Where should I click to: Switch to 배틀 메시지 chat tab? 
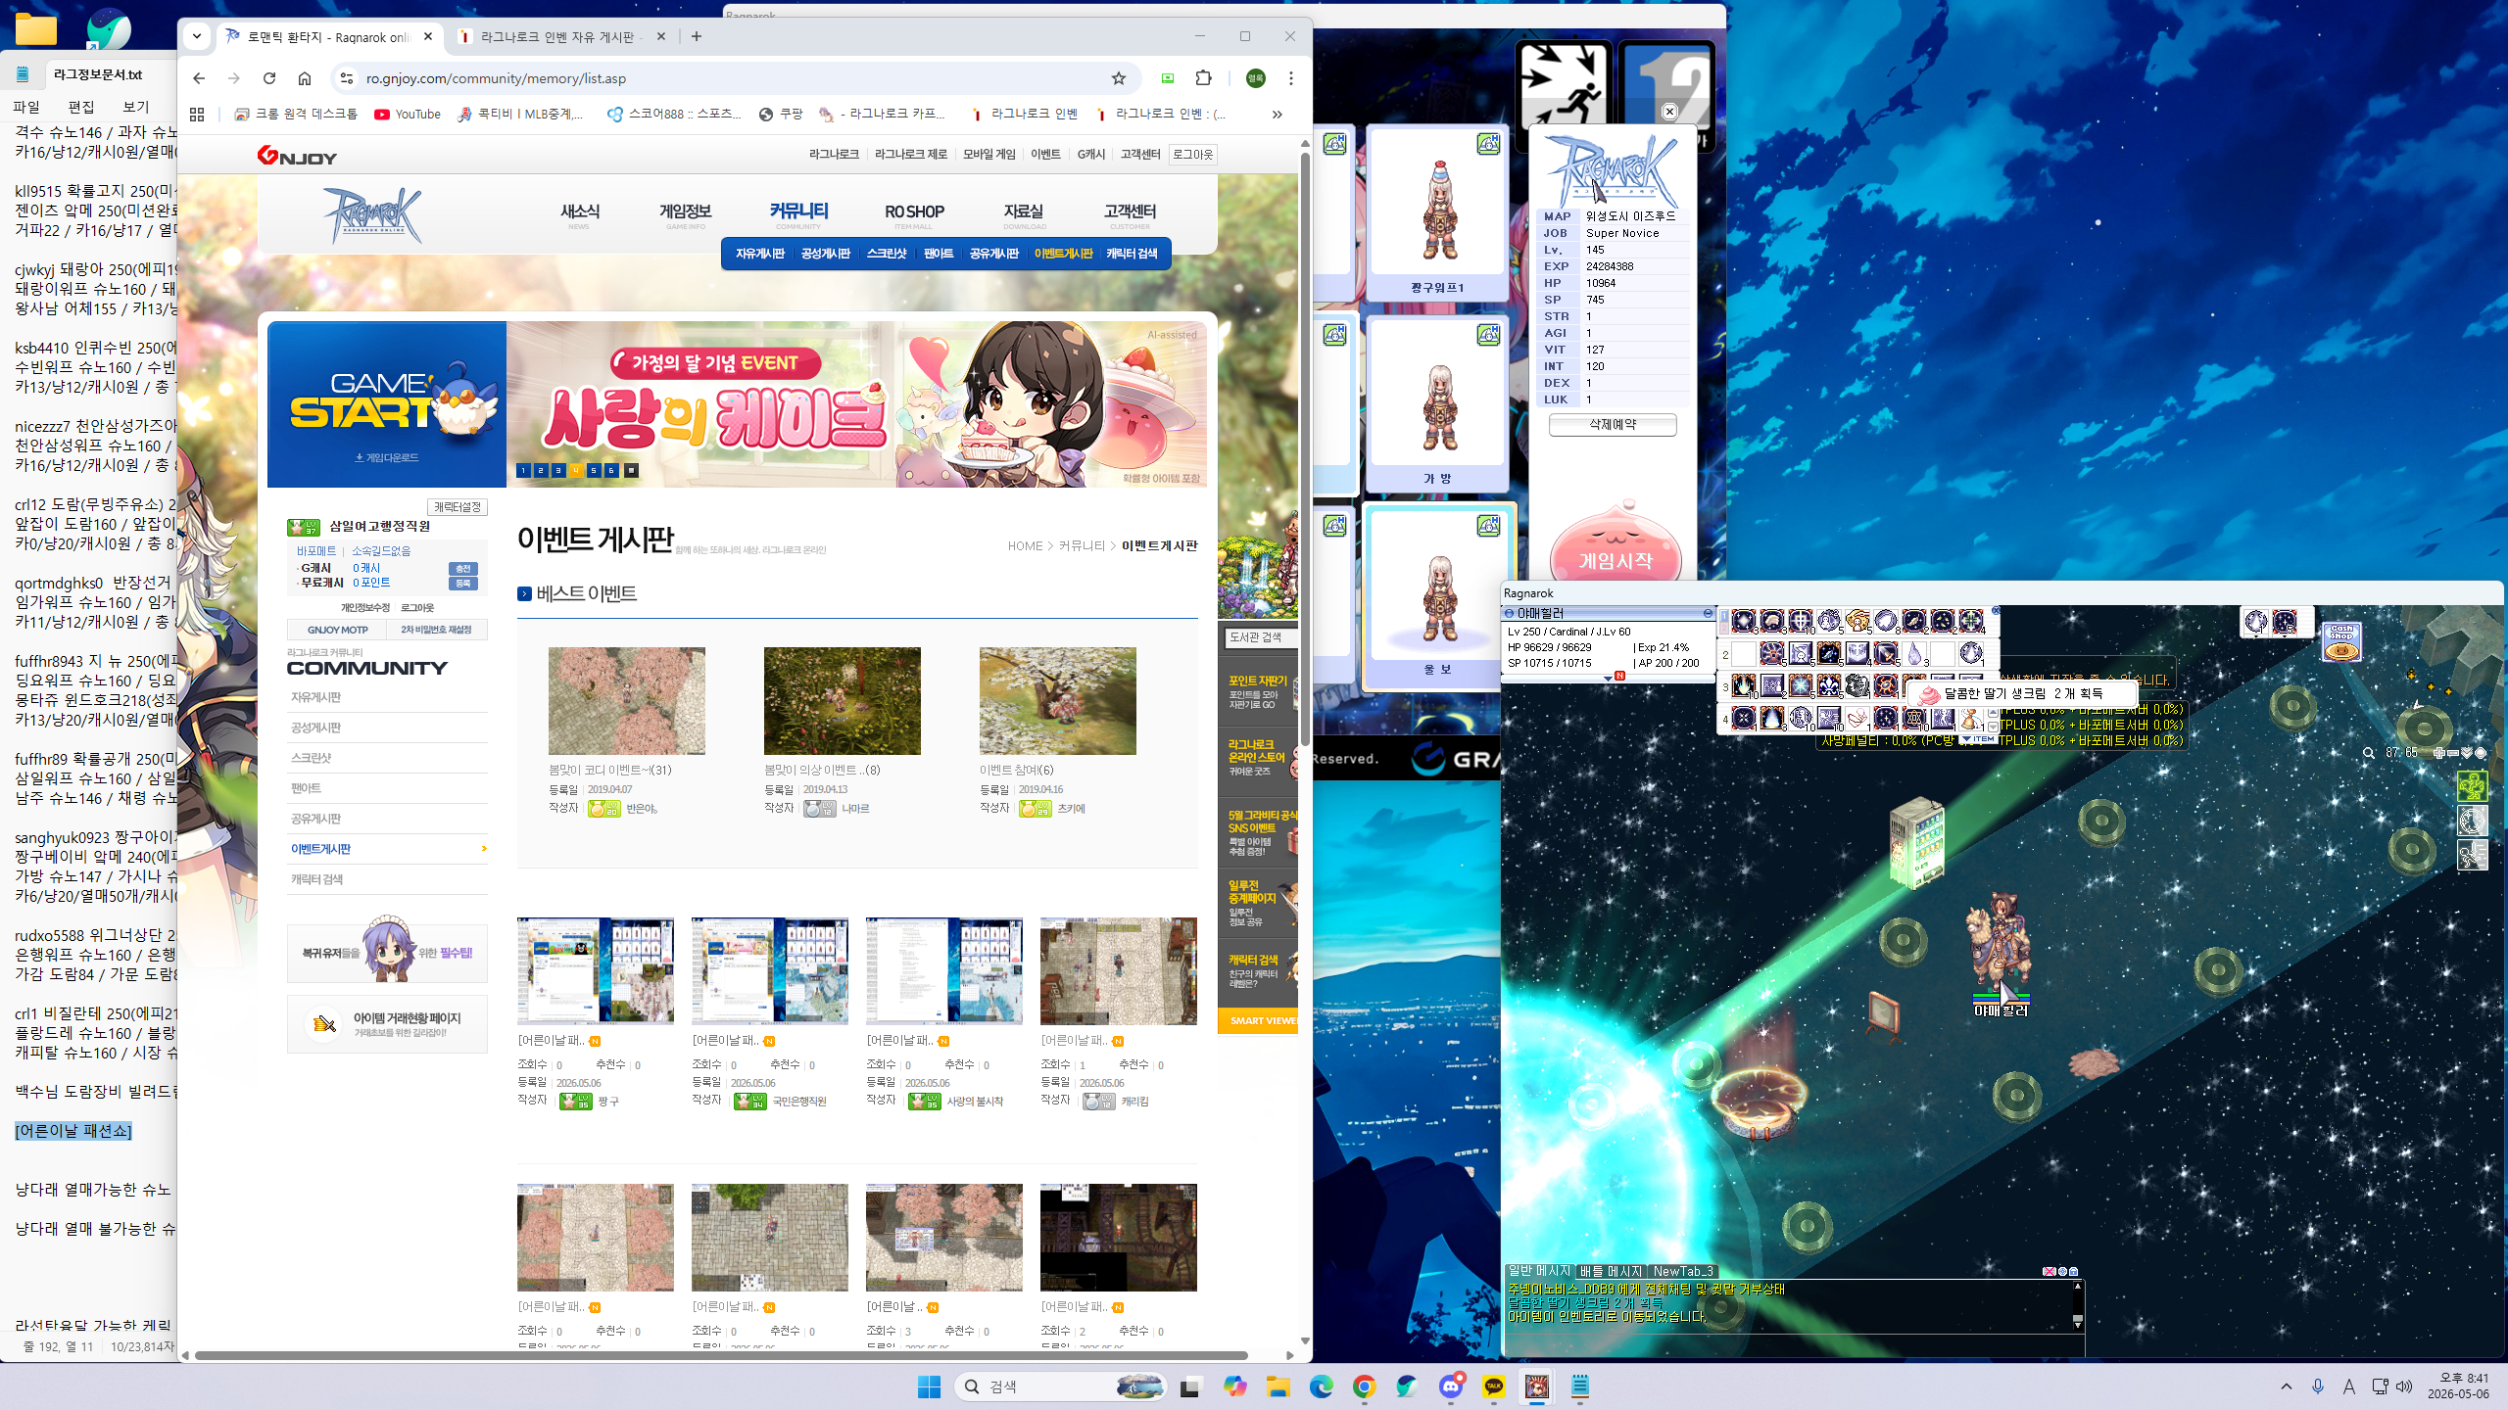pyautogui.click(x=1611, y=1271)
